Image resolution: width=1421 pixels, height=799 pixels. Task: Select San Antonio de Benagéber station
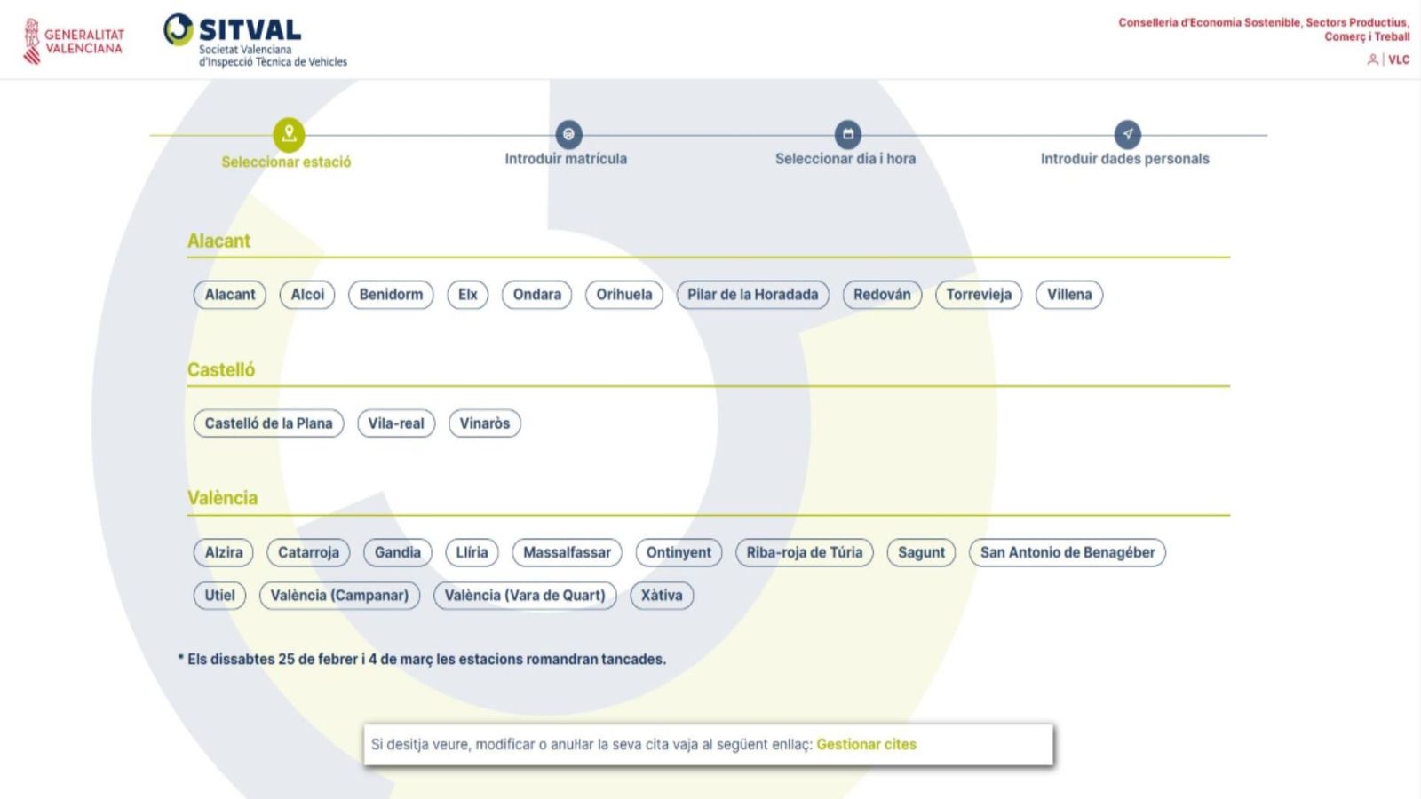[1067, 552]
